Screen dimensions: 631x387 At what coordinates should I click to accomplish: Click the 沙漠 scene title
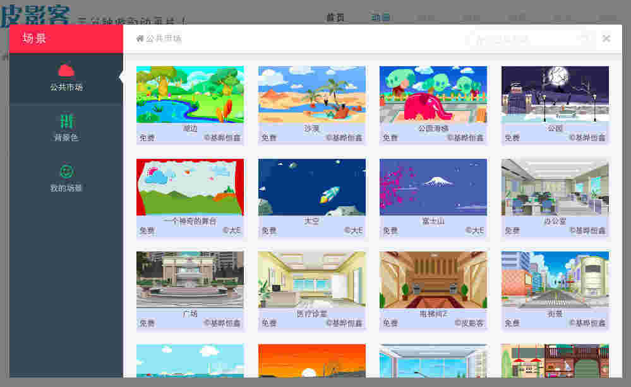coord(312,129)
